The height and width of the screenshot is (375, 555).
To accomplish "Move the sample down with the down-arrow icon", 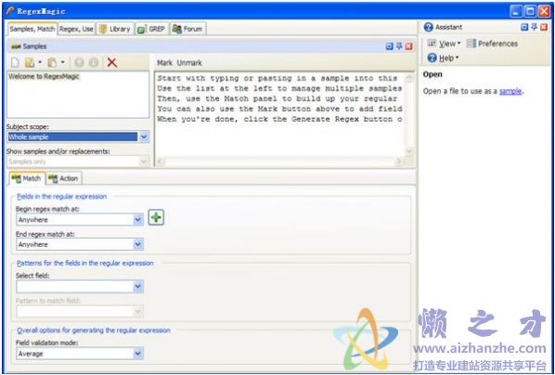I will click(94, 63).
